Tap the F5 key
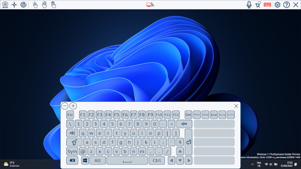301x169 pixels. [117, 115]
